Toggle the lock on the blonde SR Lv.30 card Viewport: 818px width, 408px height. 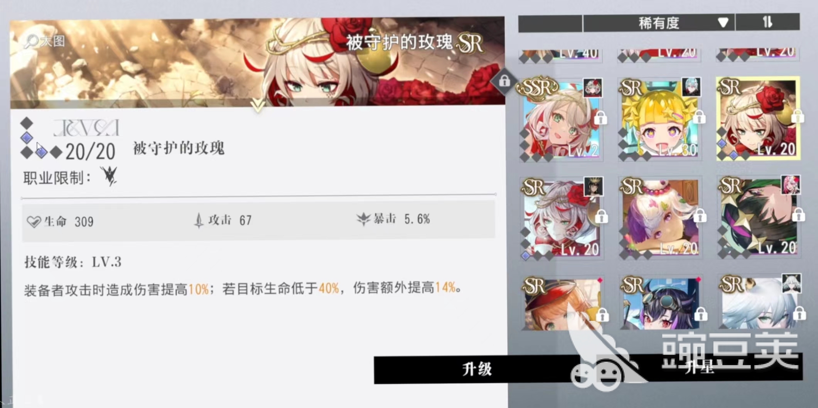[699, 117]
